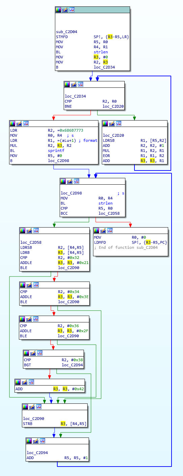The height and width of the screenshot is (476, 183).
Task: Click the highlighted R3 register in STRB instruction
Action: pyautogui.click(x=63, y=423)
